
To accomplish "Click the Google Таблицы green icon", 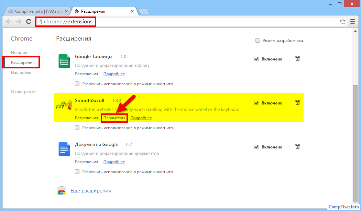I will 64,61.
